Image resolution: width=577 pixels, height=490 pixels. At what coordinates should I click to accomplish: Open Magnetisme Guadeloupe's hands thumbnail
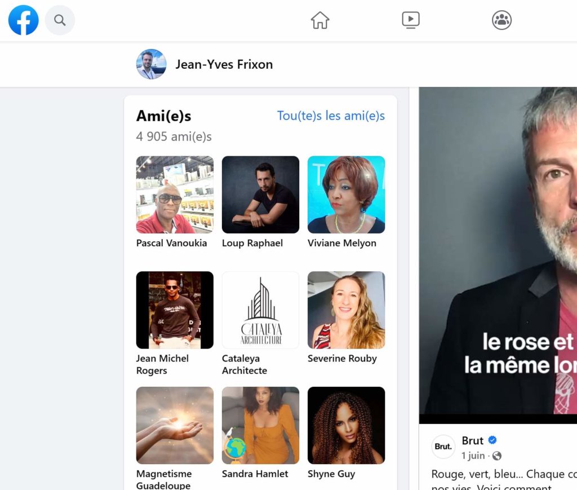tap(175, 425)
